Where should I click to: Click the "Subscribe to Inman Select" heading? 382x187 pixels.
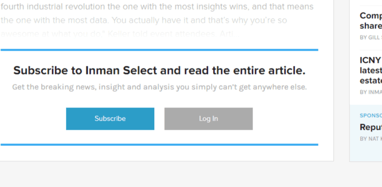(x=159, y=70)
